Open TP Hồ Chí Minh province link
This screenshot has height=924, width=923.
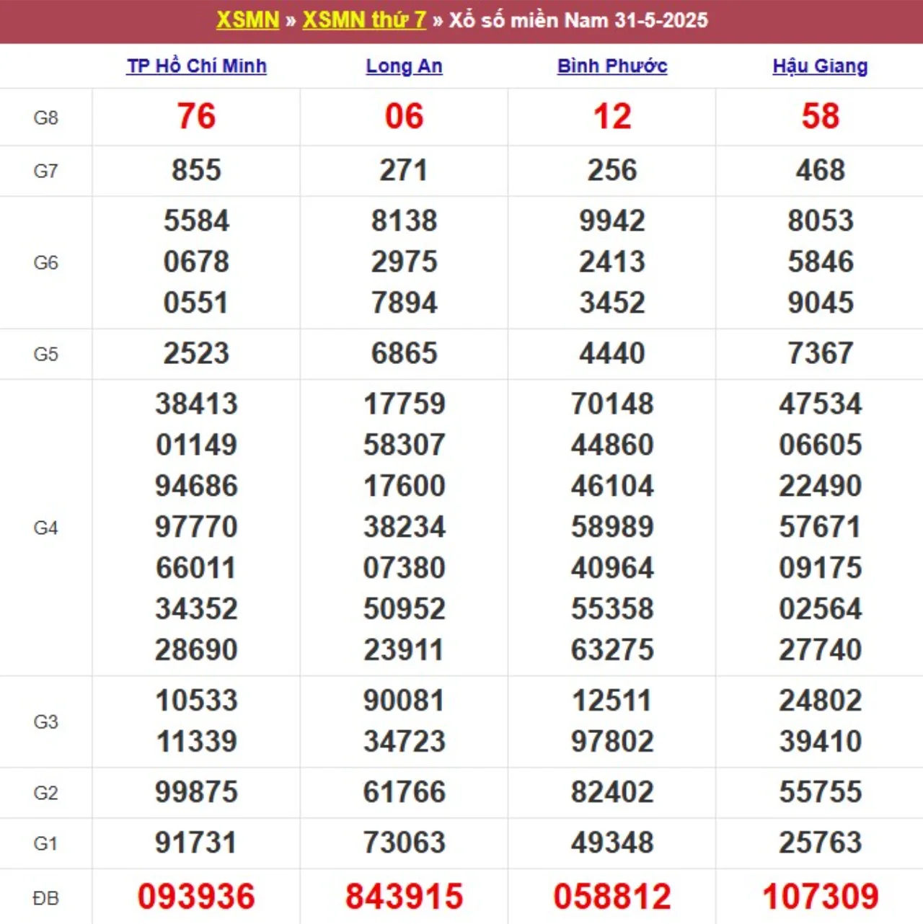(197, 66)
